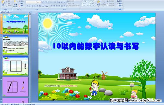Toggle Justify text alignment
This screenshot has height=105, width=164.
(x=59, y=6)
